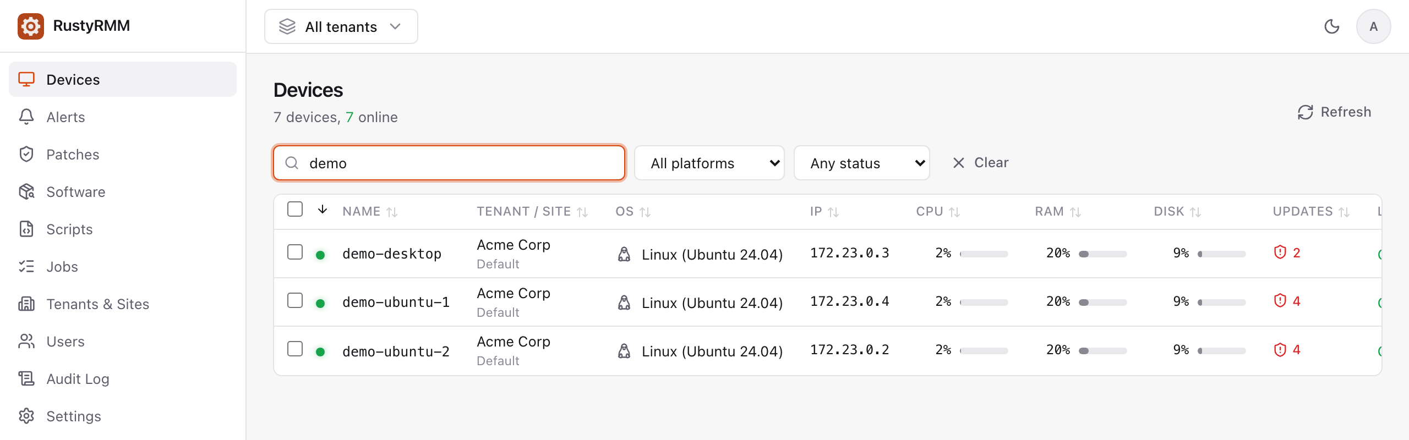
Task: Click the DISK usage bar for demo-ubuntu-1
Action: (x=1221, y=302)
